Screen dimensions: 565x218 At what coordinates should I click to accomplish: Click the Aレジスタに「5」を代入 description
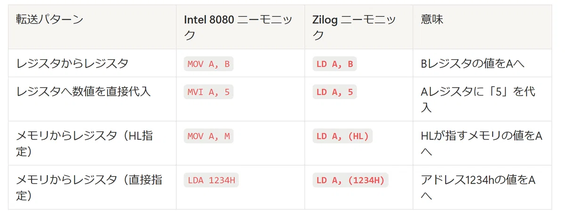pyautogui.click(x=478, y=99)
